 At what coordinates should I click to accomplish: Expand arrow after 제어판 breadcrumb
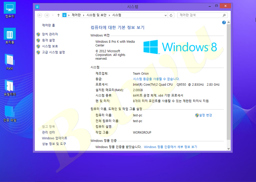tap(84, 15)
